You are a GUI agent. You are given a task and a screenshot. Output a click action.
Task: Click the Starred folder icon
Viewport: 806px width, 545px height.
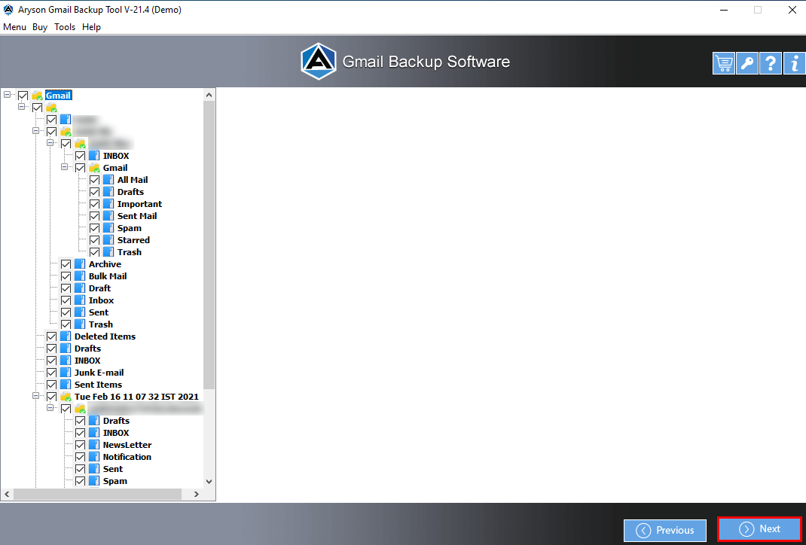pyautogui.click(x=108, y=240)
